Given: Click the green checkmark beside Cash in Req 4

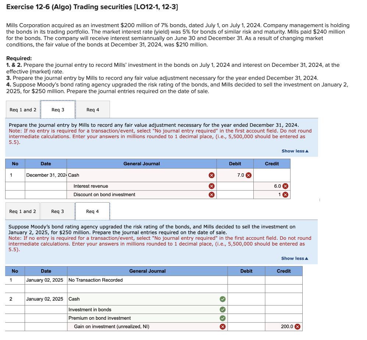Looking at the screenshot, I should (x=222, y=299).
